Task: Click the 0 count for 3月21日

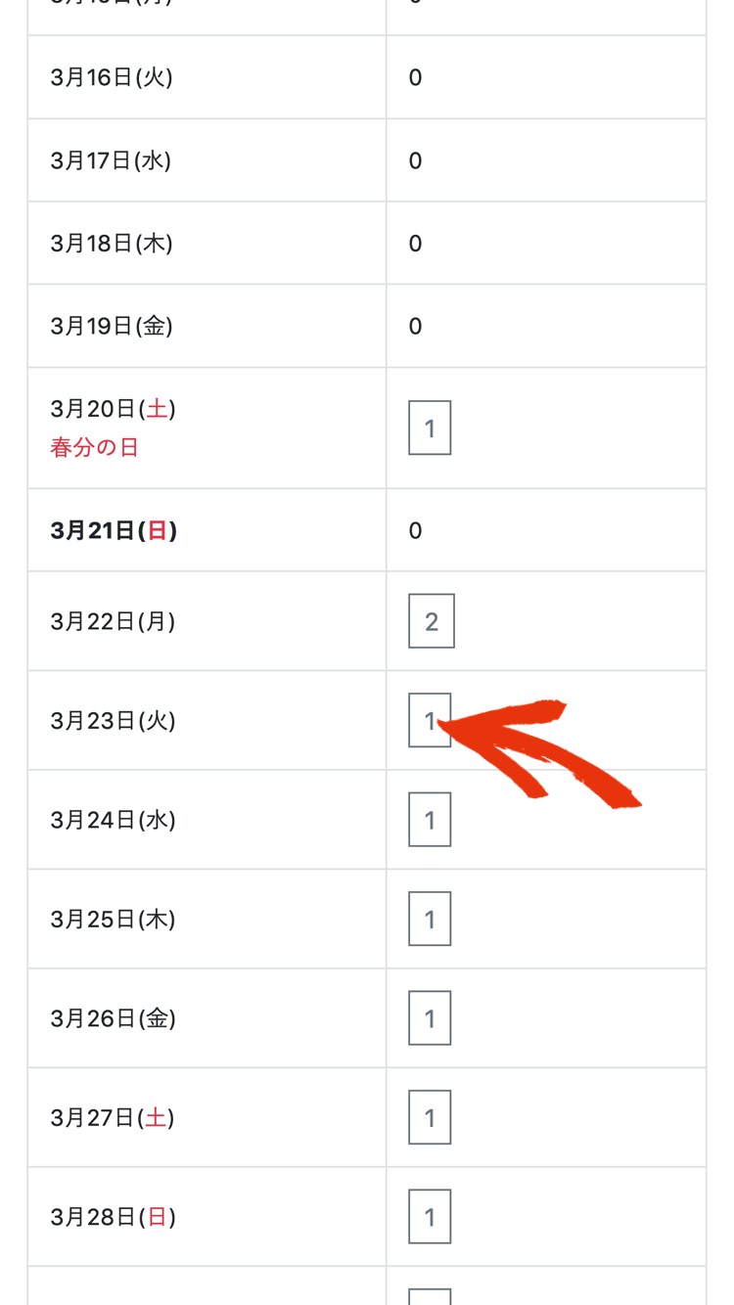Action: (416, 530)
